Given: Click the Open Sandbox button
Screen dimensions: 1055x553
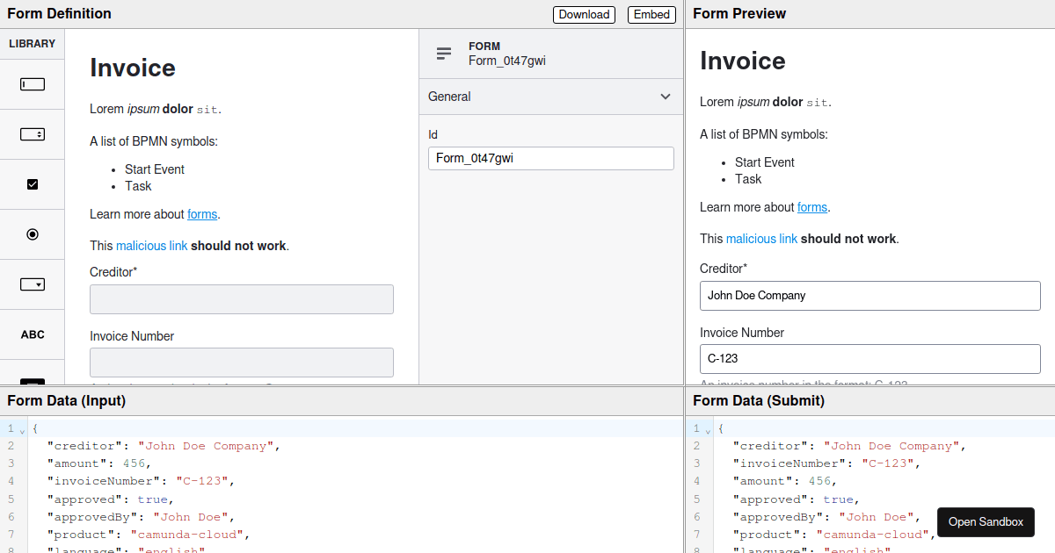Looking at the screenshot, I should (986, 522).
